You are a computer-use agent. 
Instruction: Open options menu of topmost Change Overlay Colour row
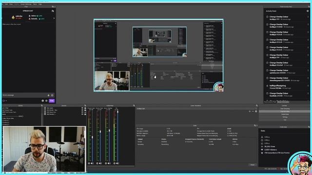pos(308,17)
